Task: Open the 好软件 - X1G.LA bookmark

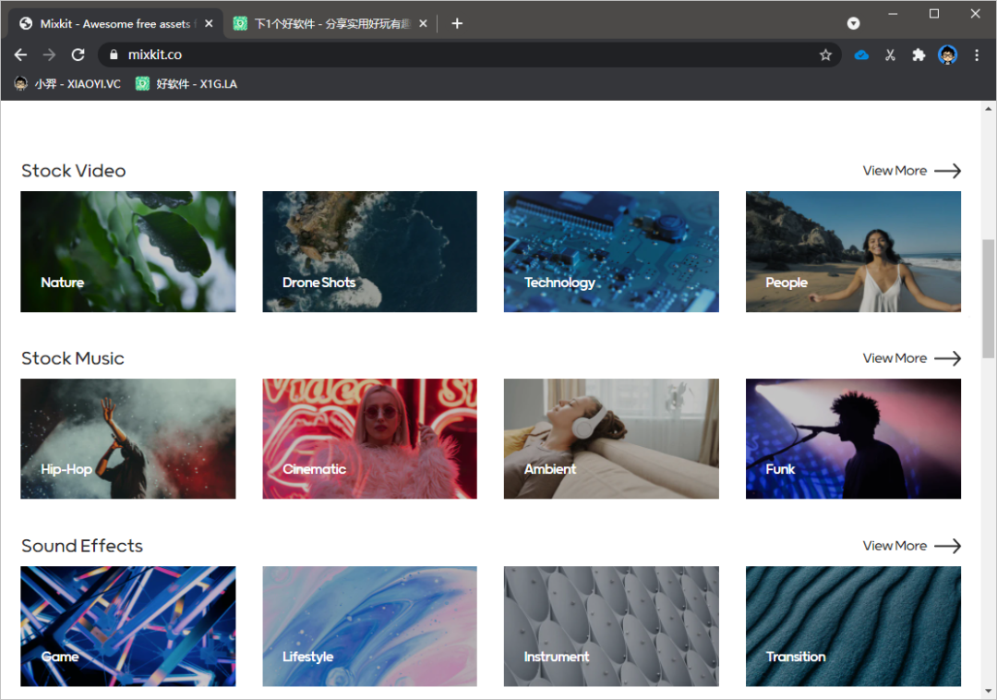Action: (x=186, y=84)
